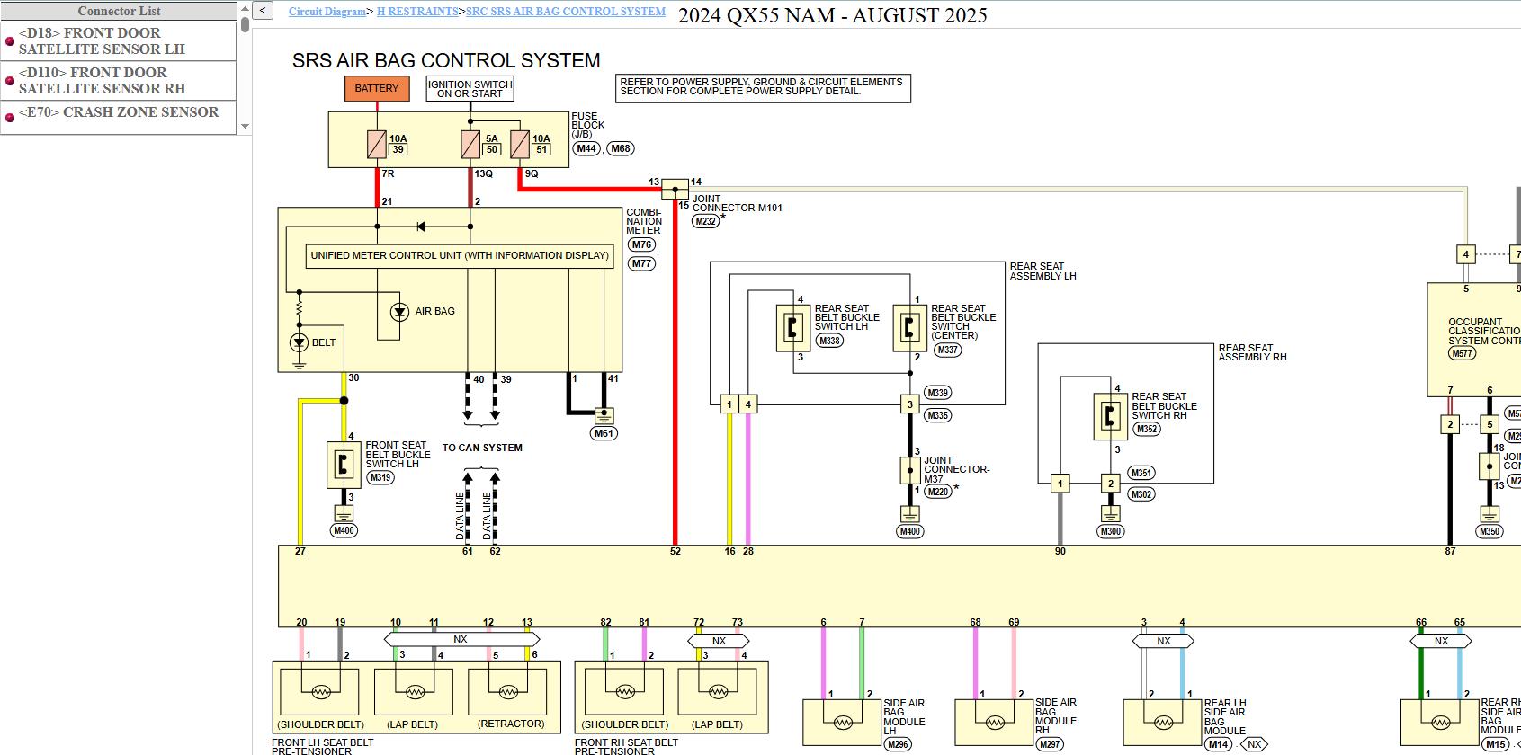Click the M61 ground symbol

(604, 416)
